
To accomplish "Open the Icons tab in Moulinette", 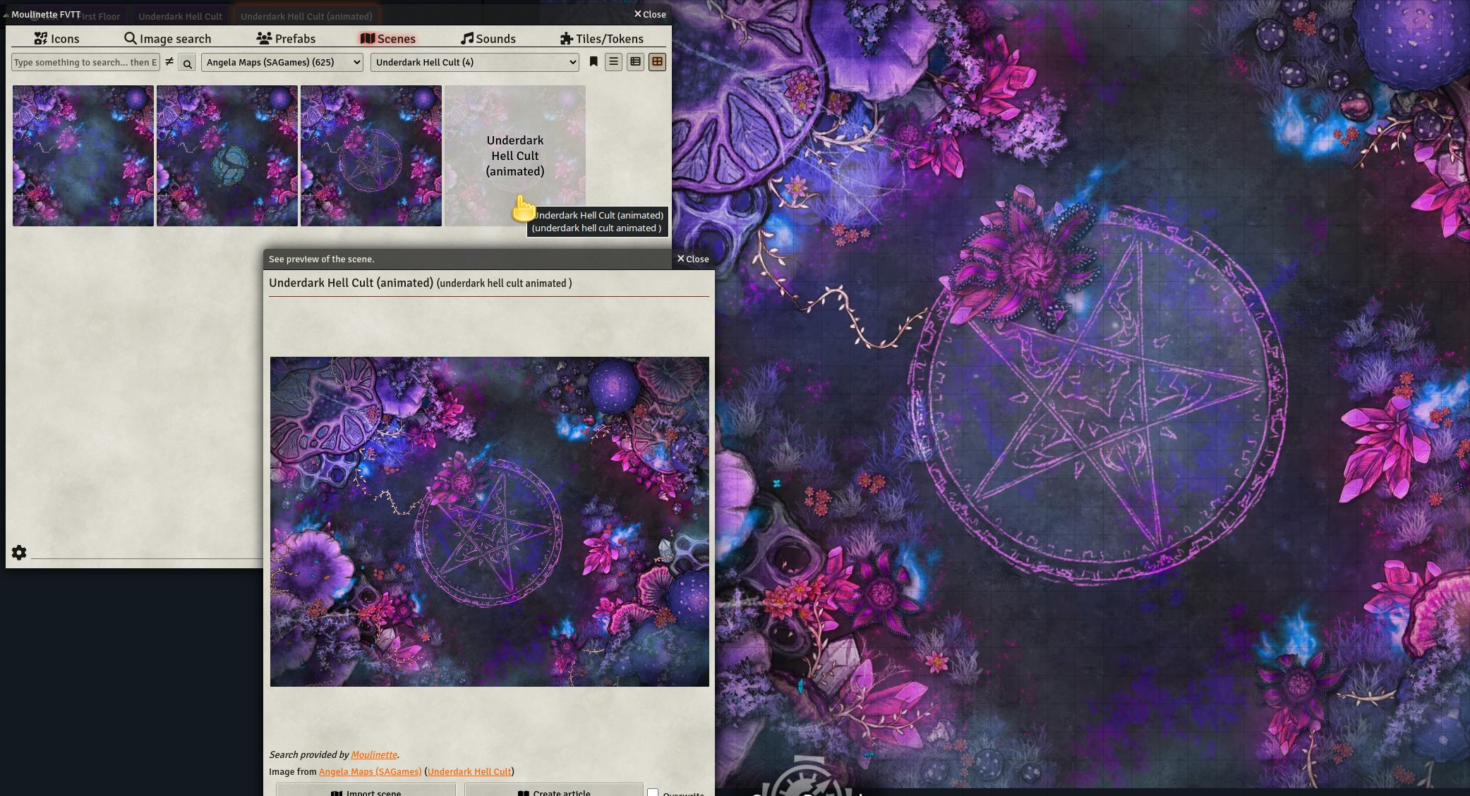I will pos(56,39).
